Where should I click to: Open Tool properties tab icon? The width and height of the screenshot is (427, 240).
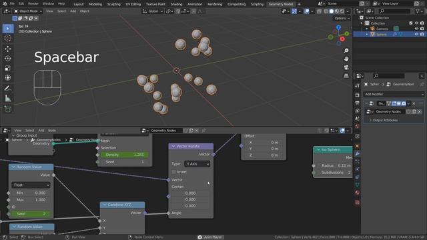(x=358, y=85)
